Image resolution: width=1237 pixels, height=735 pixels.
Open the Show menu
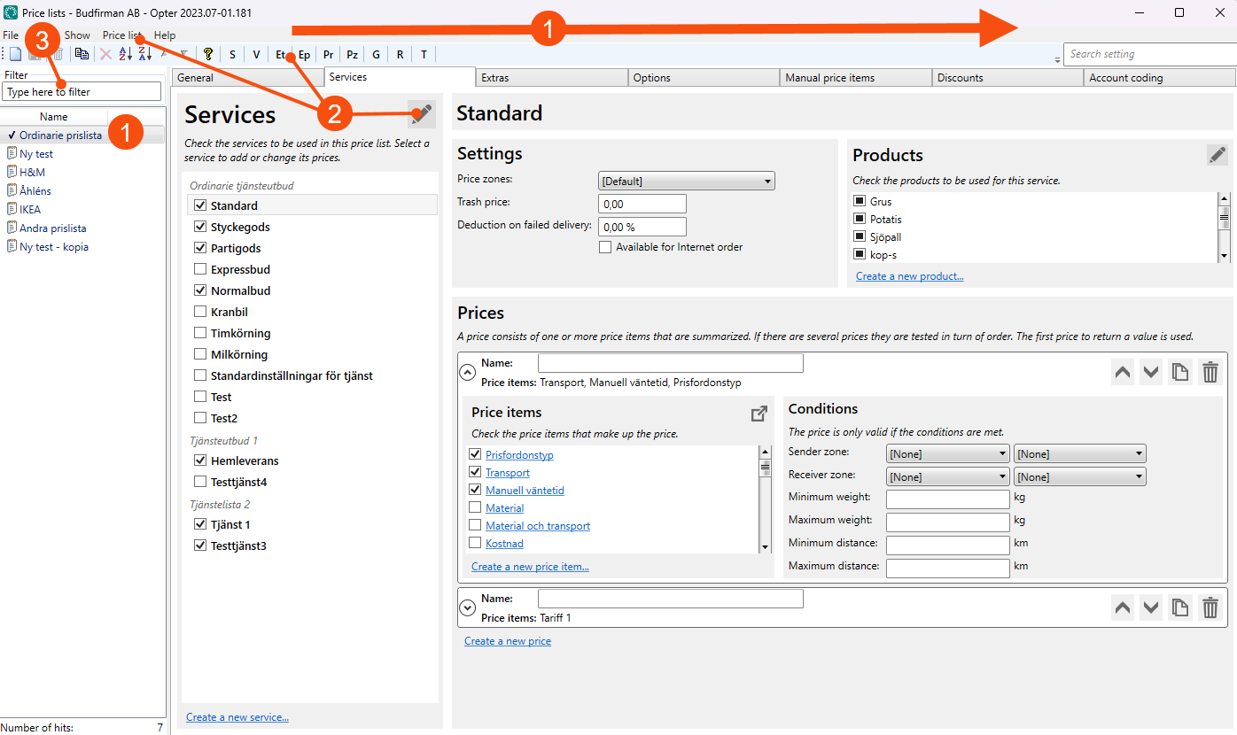pos(77,35)
